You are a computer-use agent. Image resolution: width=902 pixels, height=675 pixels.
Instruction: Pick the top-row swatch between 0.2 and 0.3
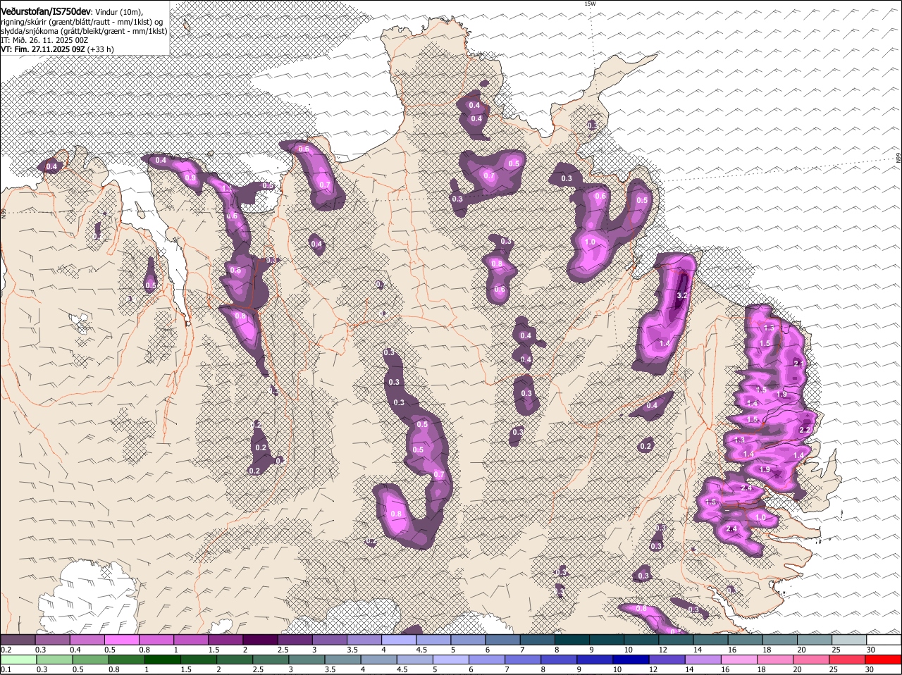(x=18, y=639)
